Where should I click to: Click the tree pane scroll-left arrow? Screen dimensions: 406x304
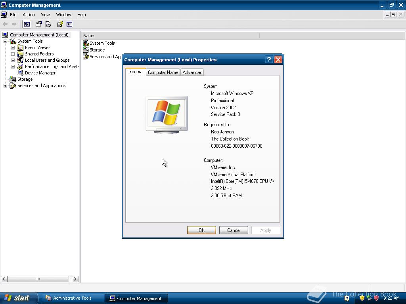click(4, 279)
